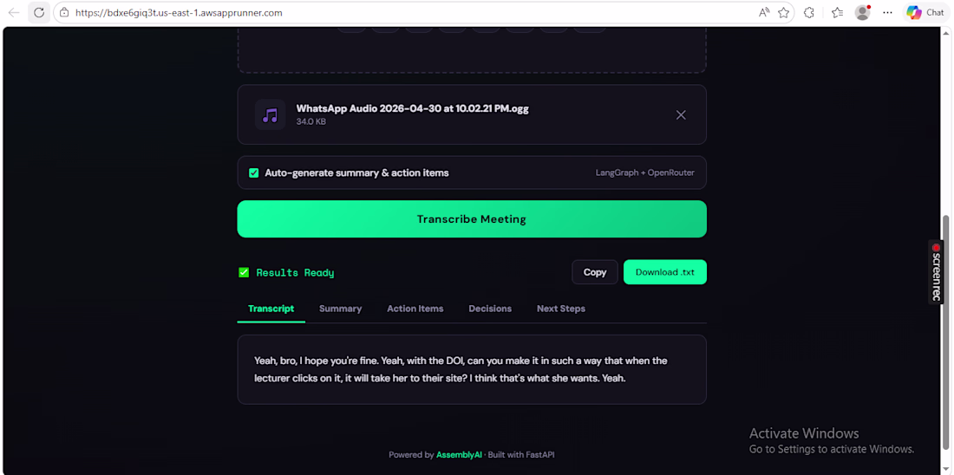Open the Copilot Chat button
Screen dimensions: 954x475
pos(925,12)
